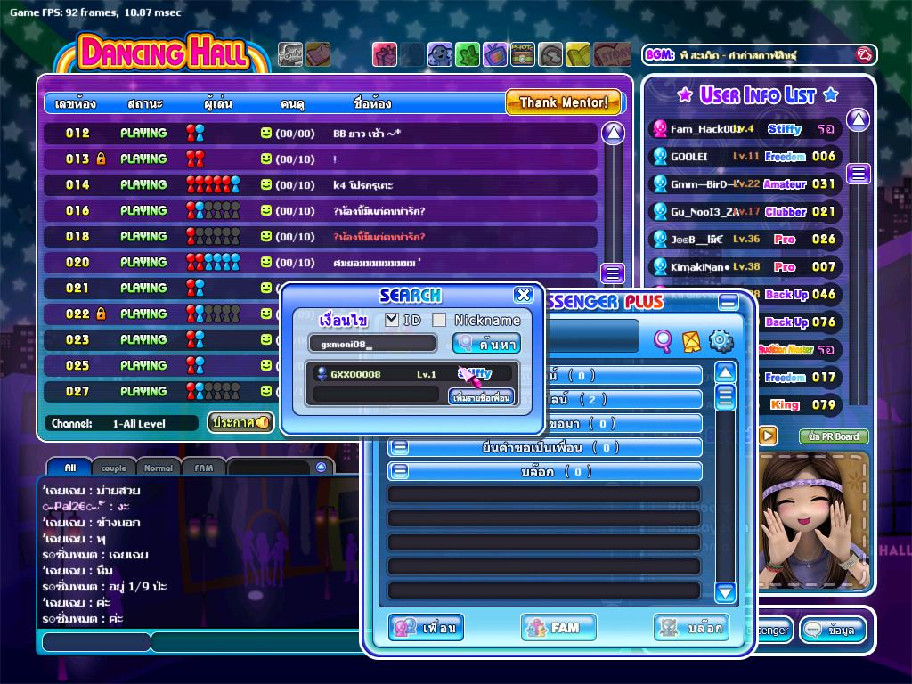Open the yellow open-book icon
Screen dimensions: 912x684
pos(578,54)
